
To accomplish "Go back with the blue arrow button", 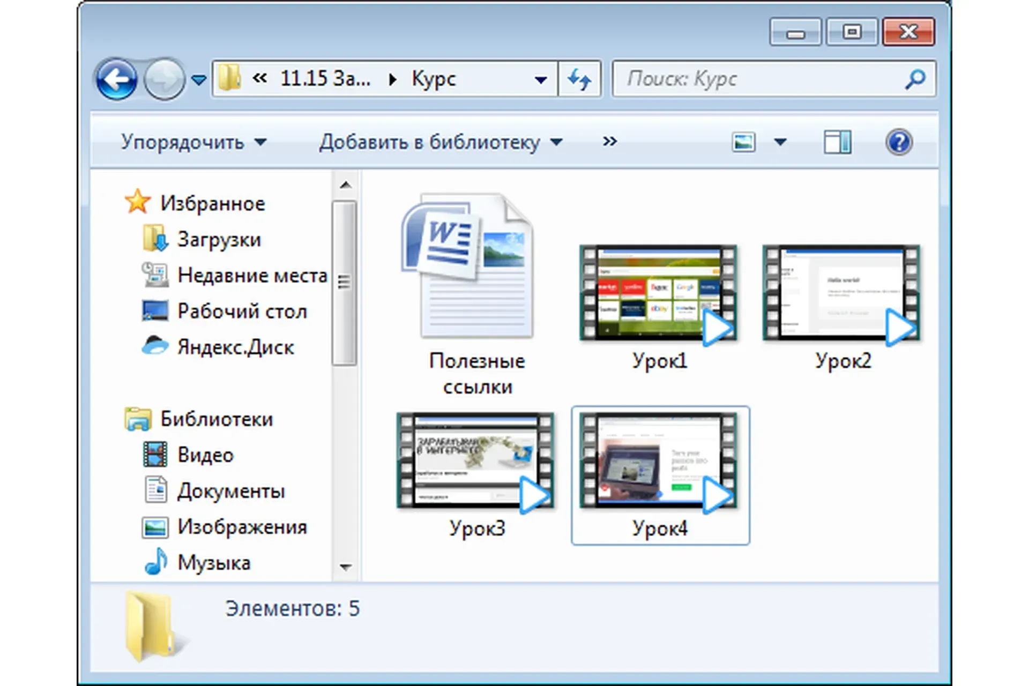I will (x=116, y=79).
